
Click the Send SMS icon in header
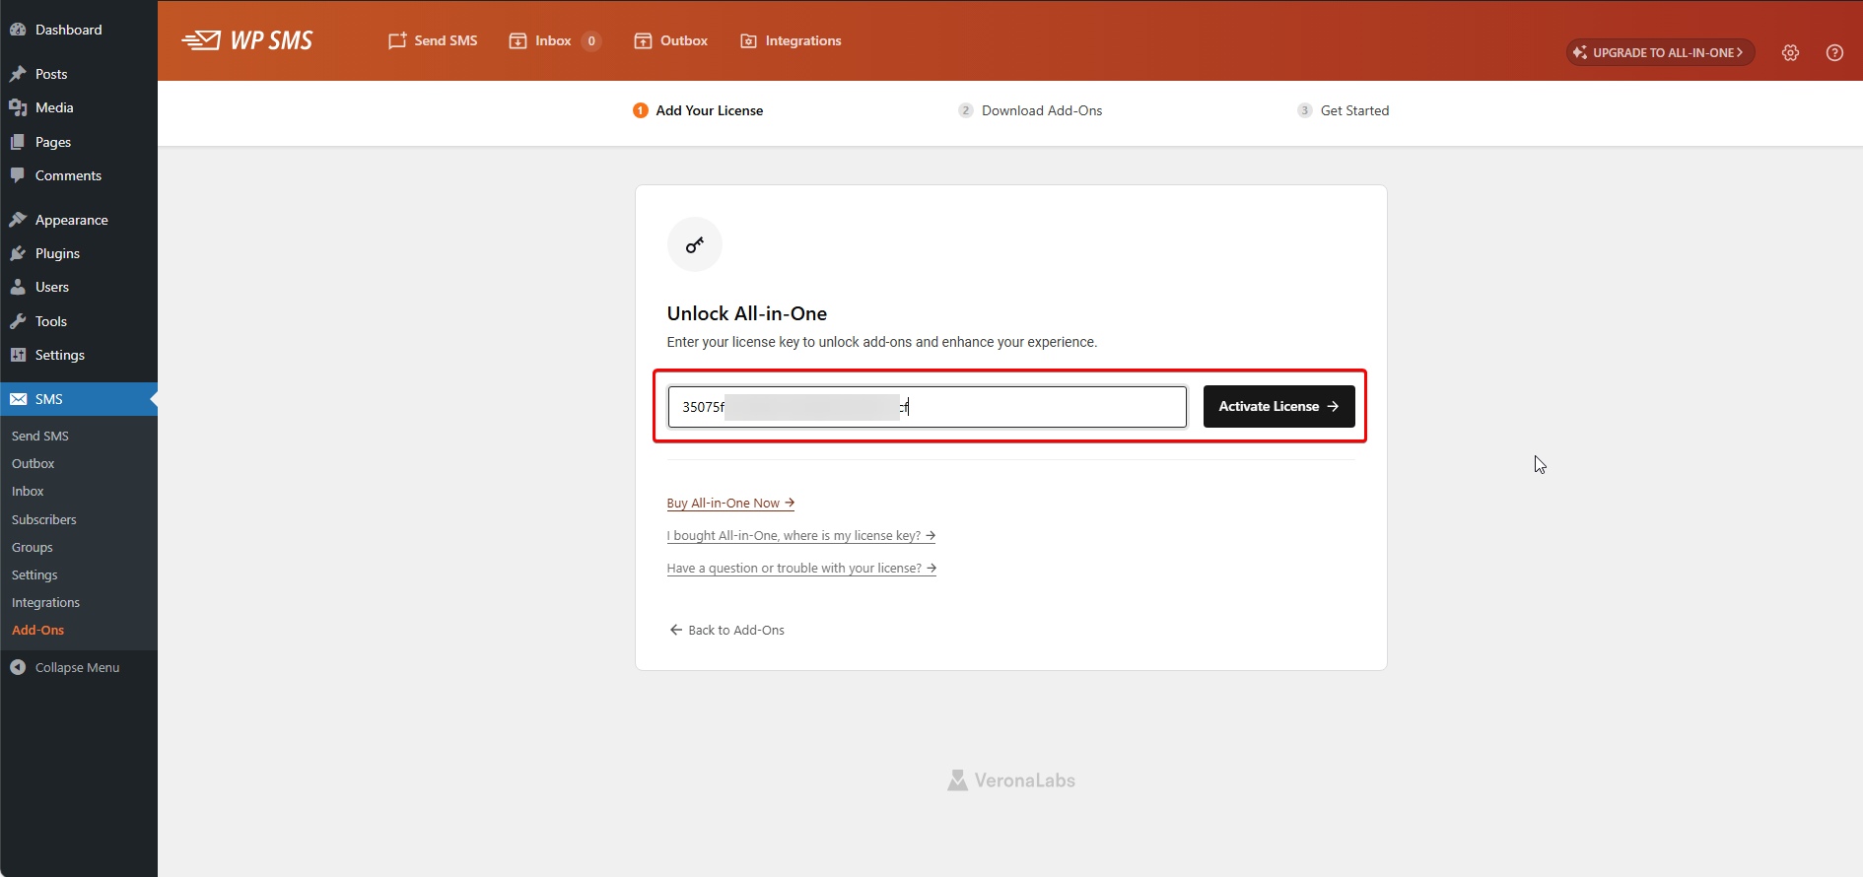coord(397,40)
